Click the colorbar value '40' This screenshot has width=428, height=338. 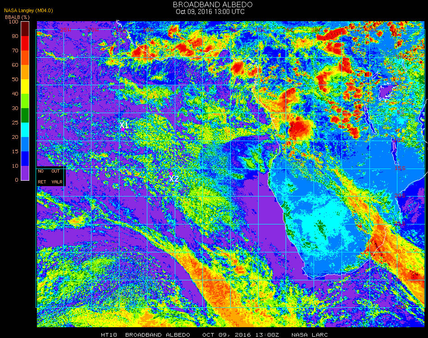click(15, 94)
